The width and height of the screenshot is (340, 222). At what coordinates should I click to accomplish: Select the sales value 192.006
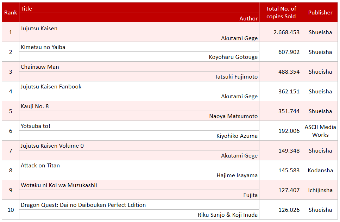click(289, 131)
